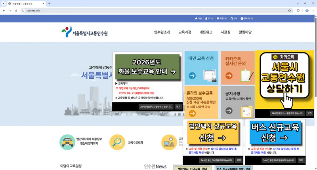Click the 대면 교육 신청 arrow icon
This screenshot has width=317, height=170.
pos(192,76)
